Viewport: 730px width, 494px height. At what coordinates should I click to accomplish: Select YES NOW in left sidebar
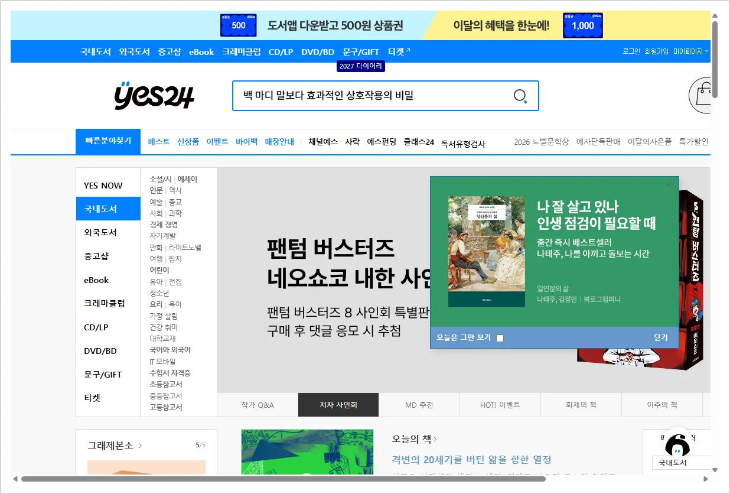(103, 186)
